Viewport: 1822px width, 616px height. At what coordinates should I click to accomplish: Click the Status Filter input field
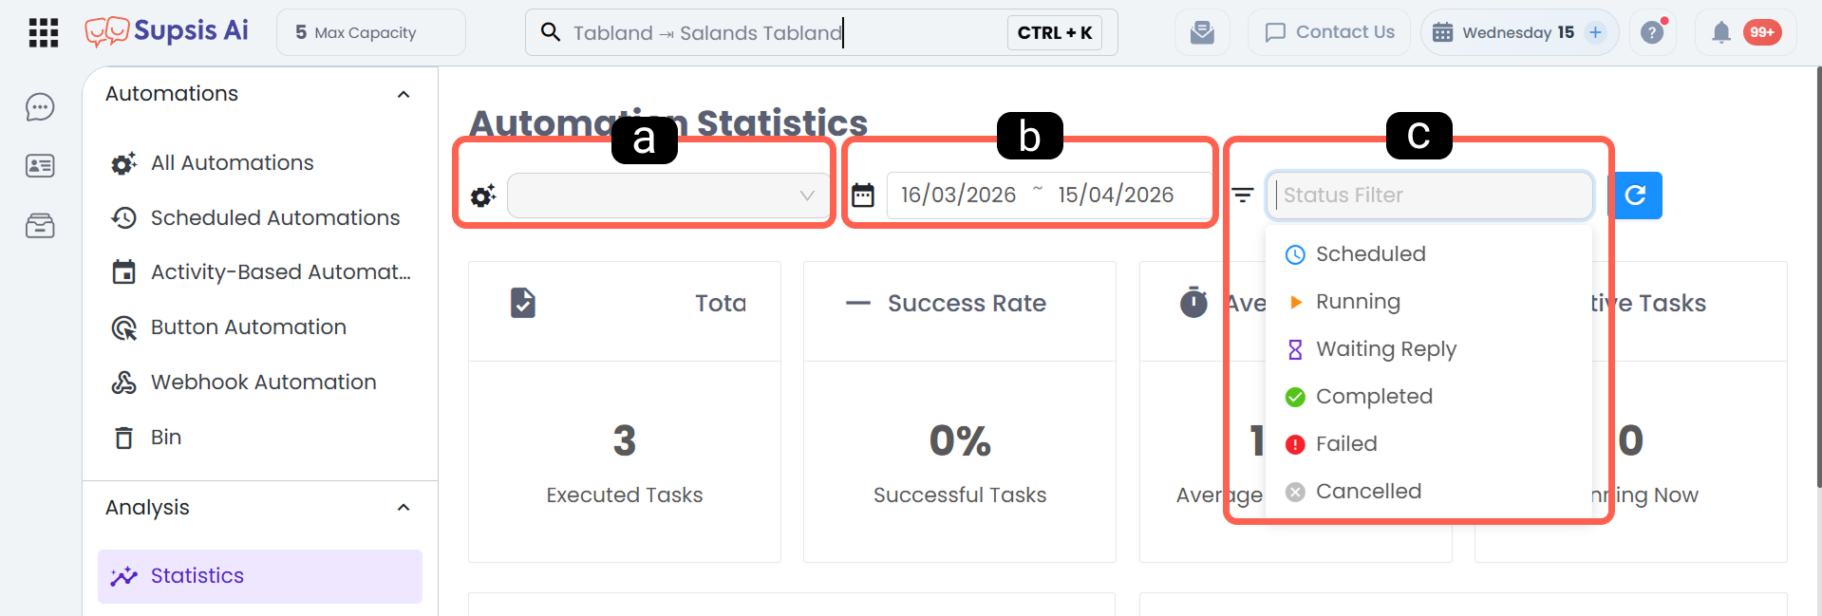(x=1429, y=196)
